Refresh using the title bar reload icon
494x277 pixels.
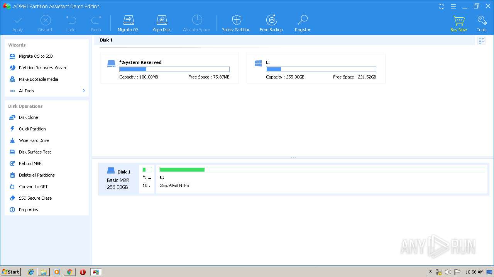click(442, 6)
